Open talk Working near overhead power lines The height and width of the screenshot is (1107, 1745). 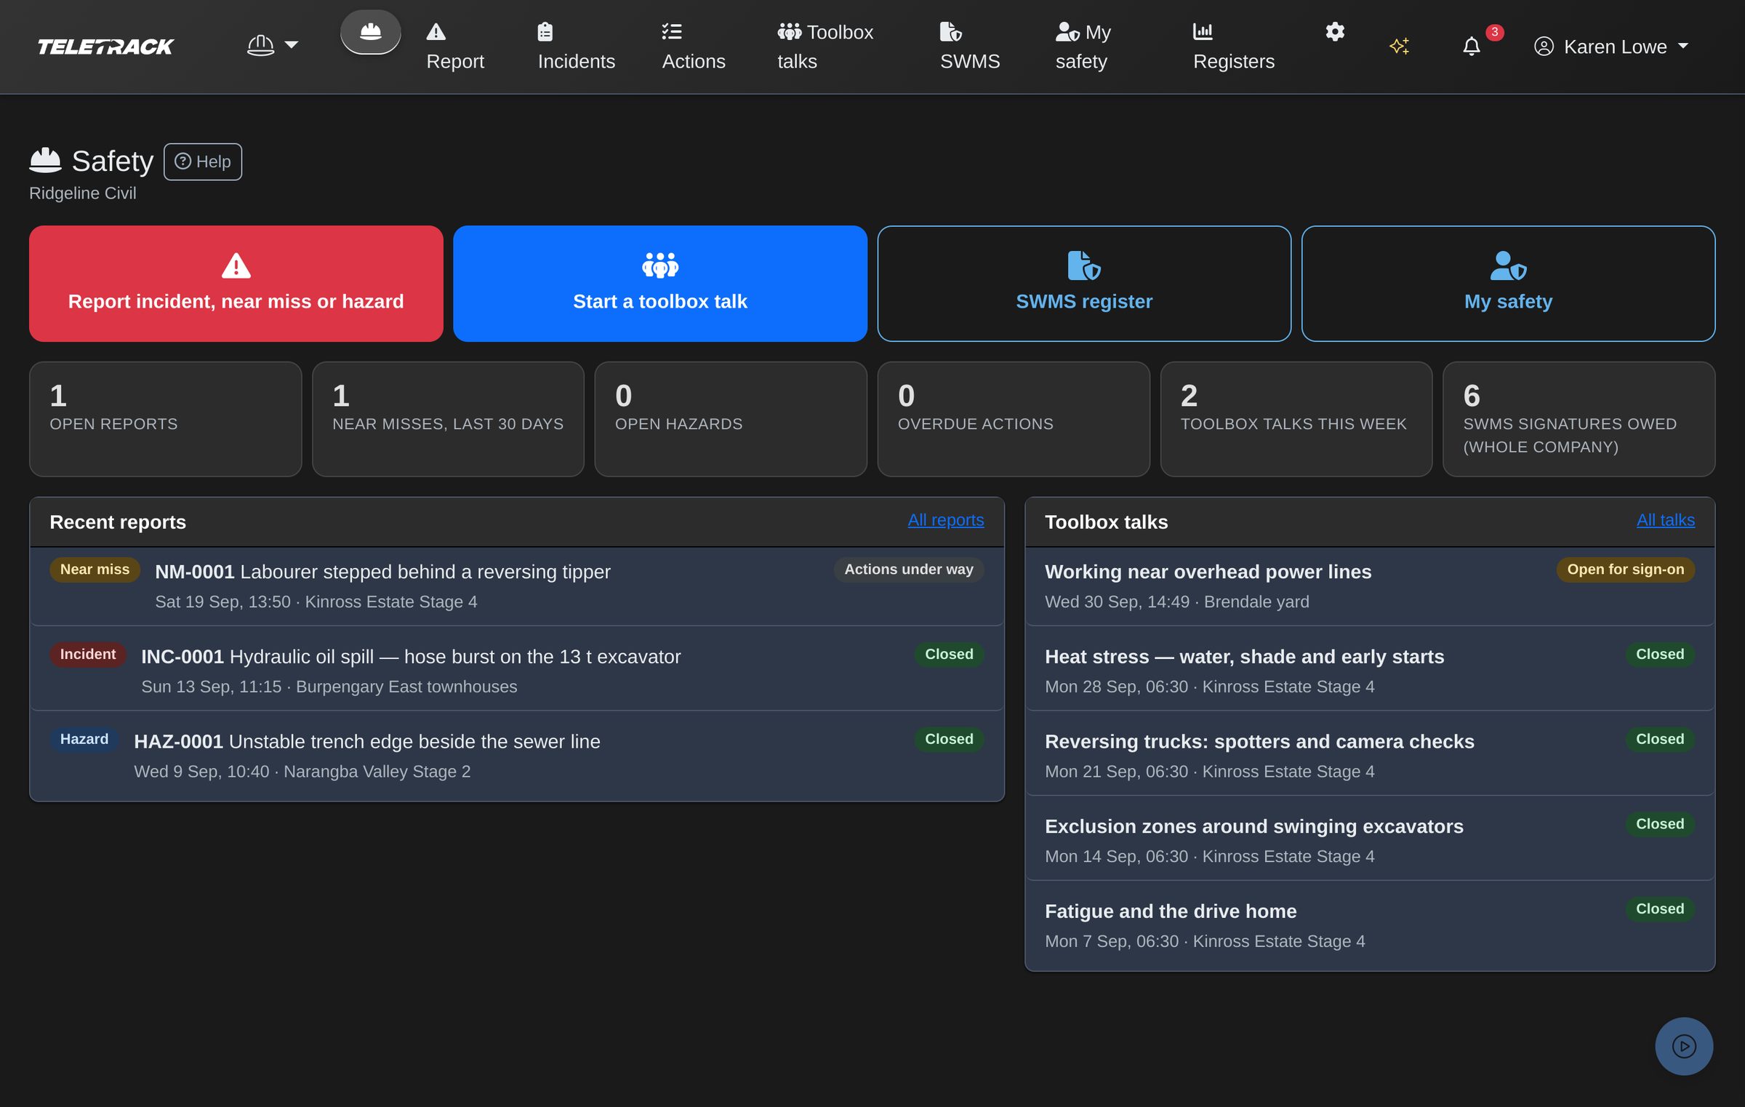[1370, 586]
